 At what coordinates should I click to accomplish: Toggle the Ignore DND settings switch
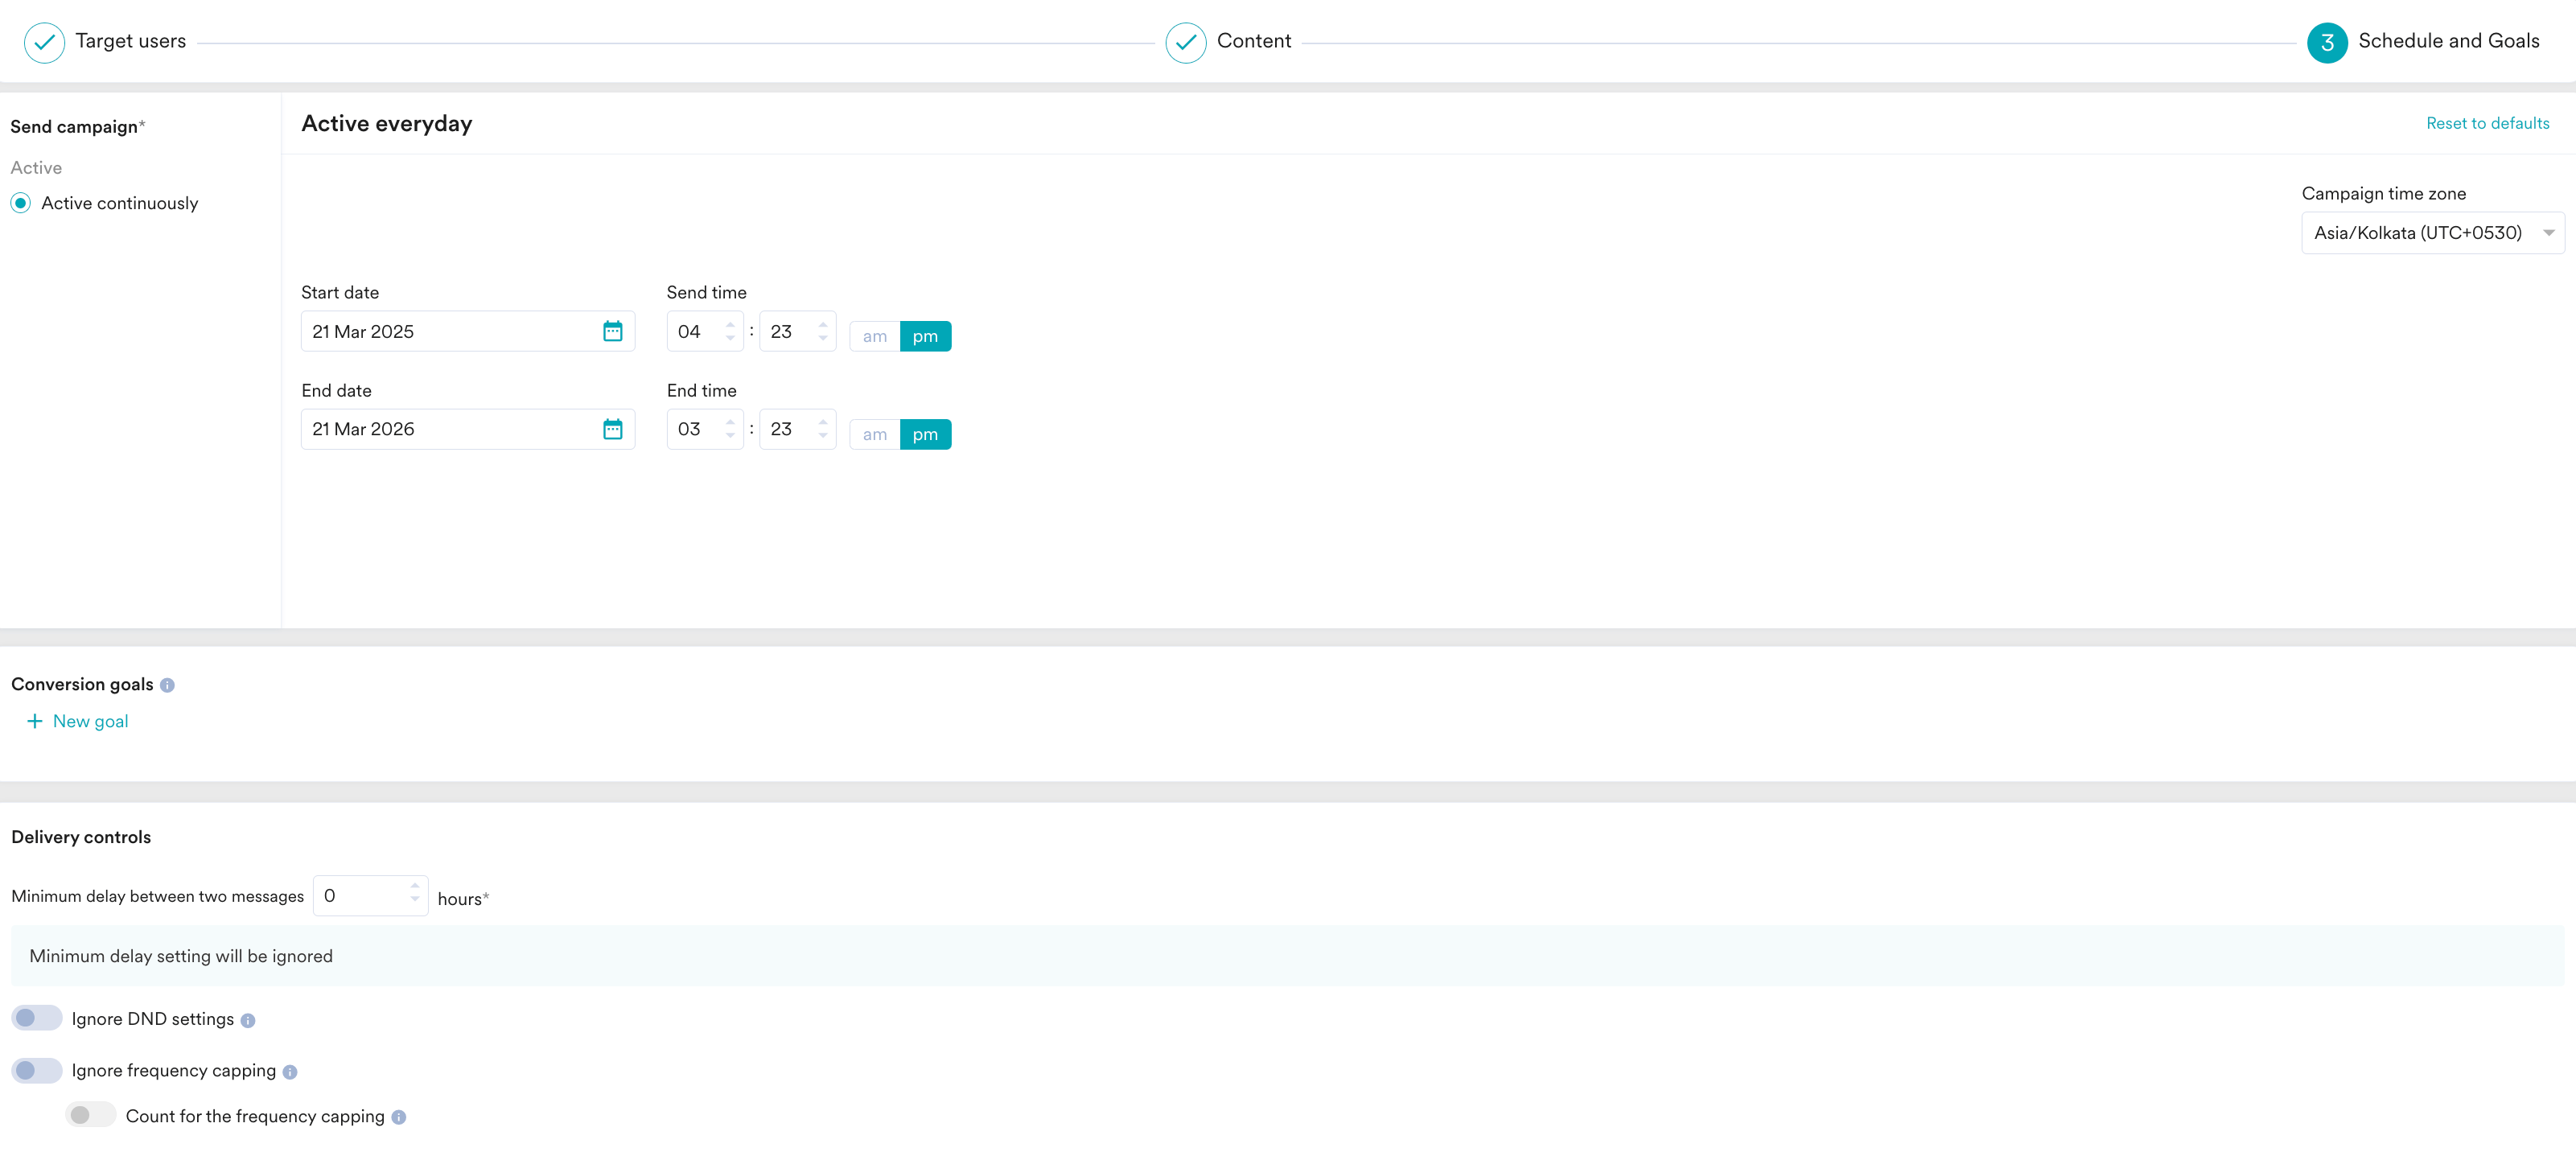37,1017
